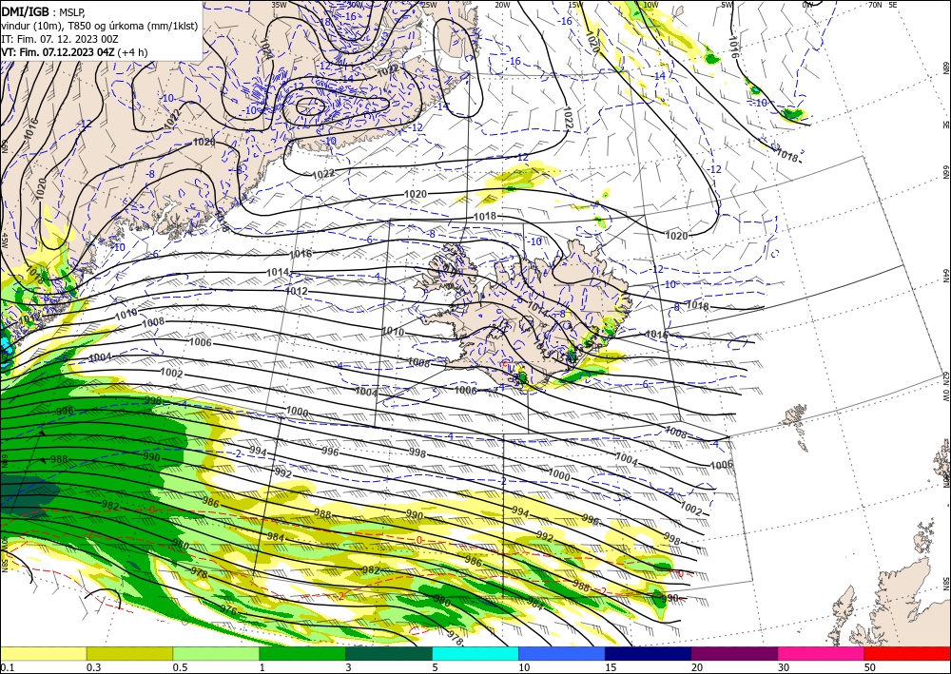Click the "15W" longitude label at top
Screen dimensions: 951x674
pos(575,5)
